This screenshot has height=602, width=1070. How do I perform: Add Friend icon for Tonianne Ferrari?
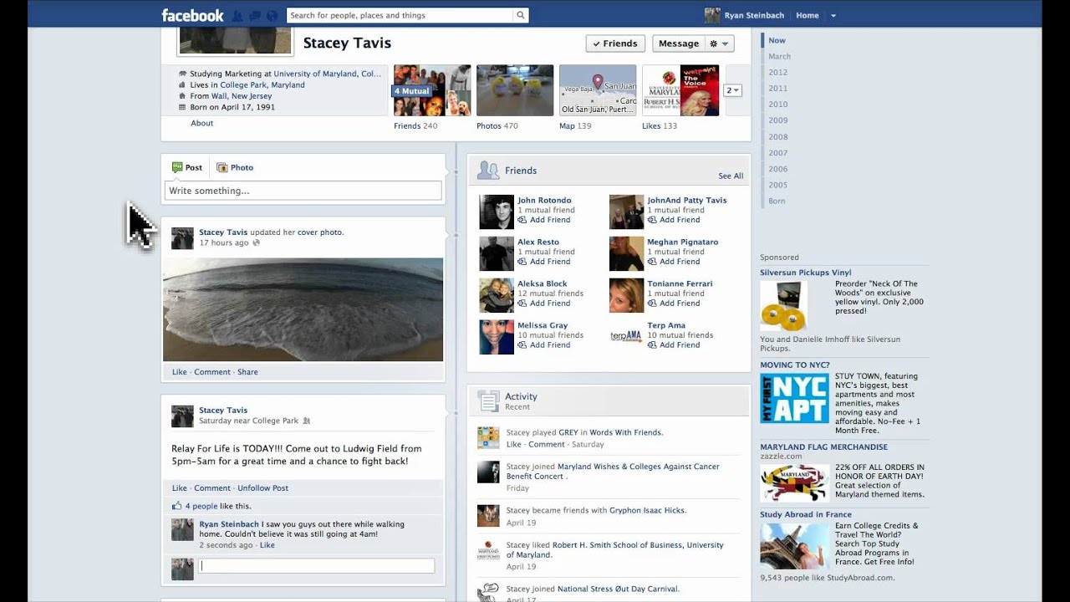(x=651, y=304)
